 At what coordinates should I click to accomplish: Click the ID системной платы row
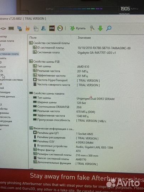tap(82, 48)
